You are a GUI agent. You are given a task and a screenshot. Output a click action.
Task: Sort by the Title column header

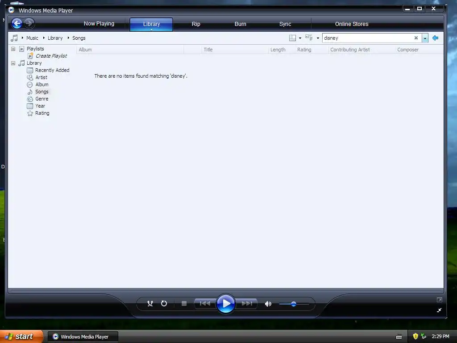click(235, 50)
